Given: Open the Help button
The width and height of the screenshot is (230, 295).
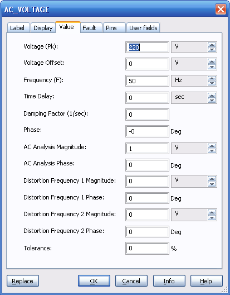Looking at the screenshot, I should [207, 281].
